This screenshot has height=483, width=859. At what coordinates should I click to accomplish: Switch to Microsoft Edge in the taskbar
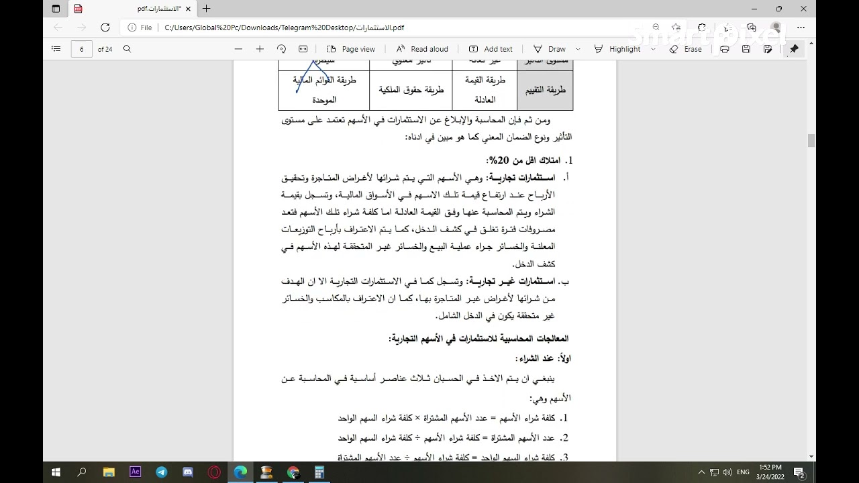pos(241,472)
